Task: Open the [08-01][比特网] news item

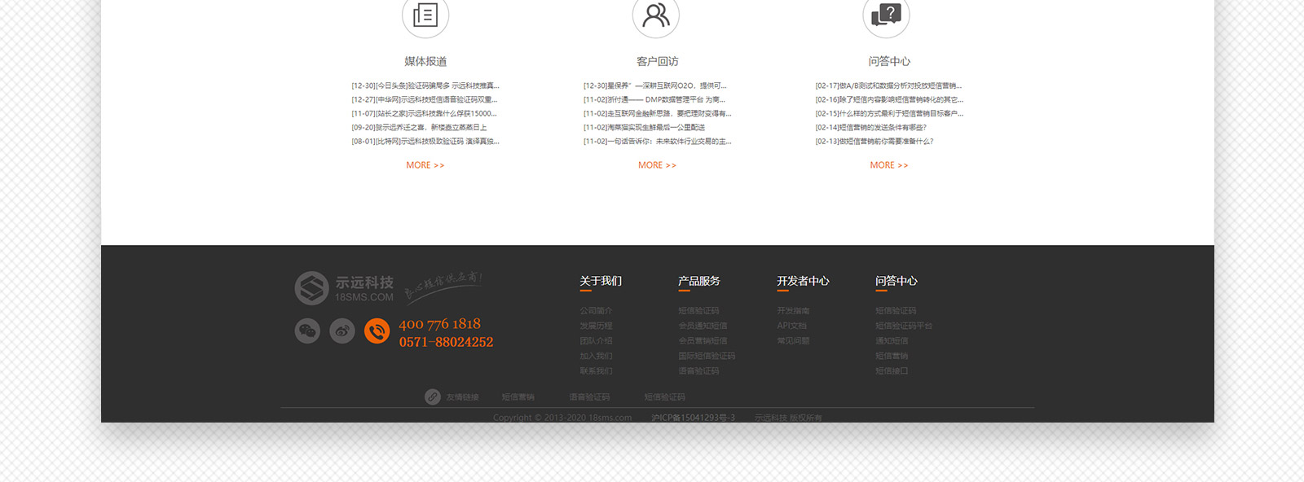Action: tap(425, 141)
